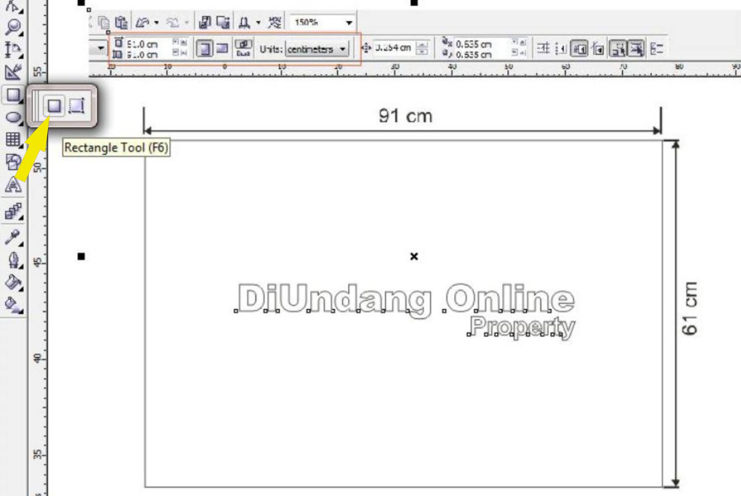This screenshot has width=741, height=496.
Task: Expand the Undo history arrow
Action: tap(156, 23)
